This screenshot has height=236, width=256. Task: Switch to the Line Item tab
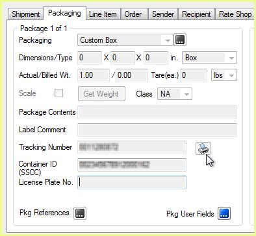(103, 14)
